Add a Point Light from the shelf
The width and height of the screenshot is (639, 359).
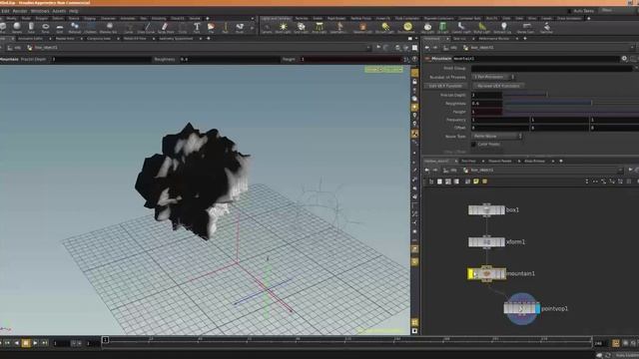click(x=283, y=28)
